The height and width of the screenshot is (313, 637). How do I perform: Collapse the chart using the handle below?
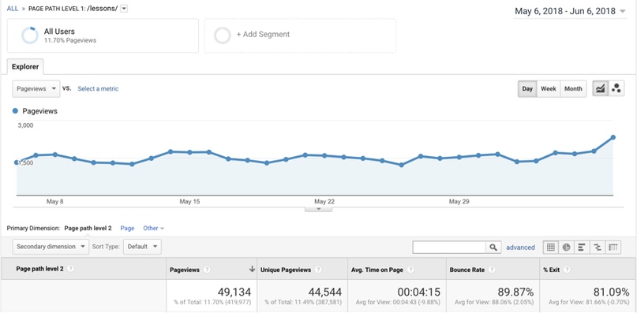(319, 209)
